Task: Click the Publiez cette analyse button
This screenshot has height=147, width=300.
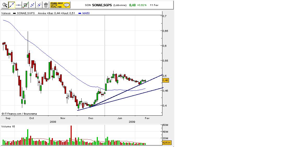Action: pos(60,5)
